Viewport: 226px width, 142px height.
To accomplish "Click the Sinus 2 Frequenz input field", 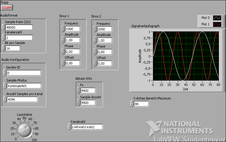I will pyautogui.click(x=104, y=29).
